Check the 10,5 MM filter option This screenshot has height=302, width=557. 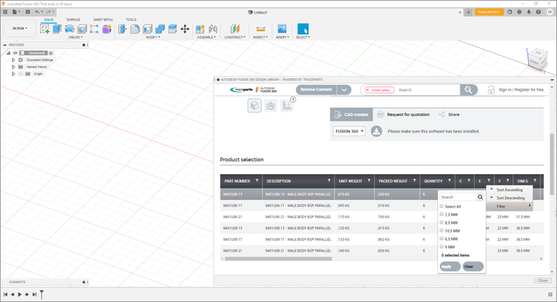pos(441,231)
